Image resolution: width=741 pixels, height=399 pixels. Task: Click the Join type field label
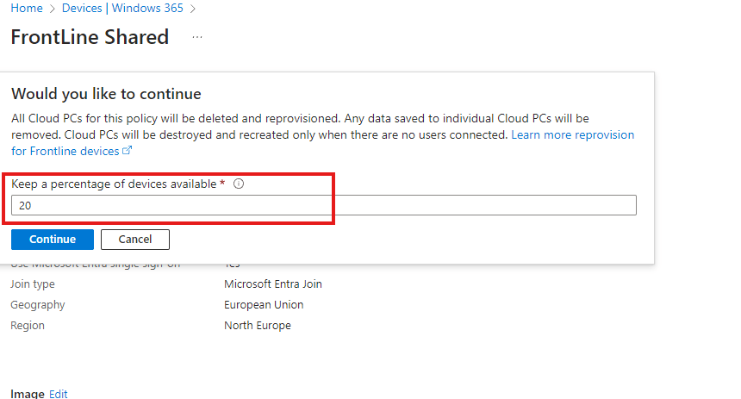(33, 284)
